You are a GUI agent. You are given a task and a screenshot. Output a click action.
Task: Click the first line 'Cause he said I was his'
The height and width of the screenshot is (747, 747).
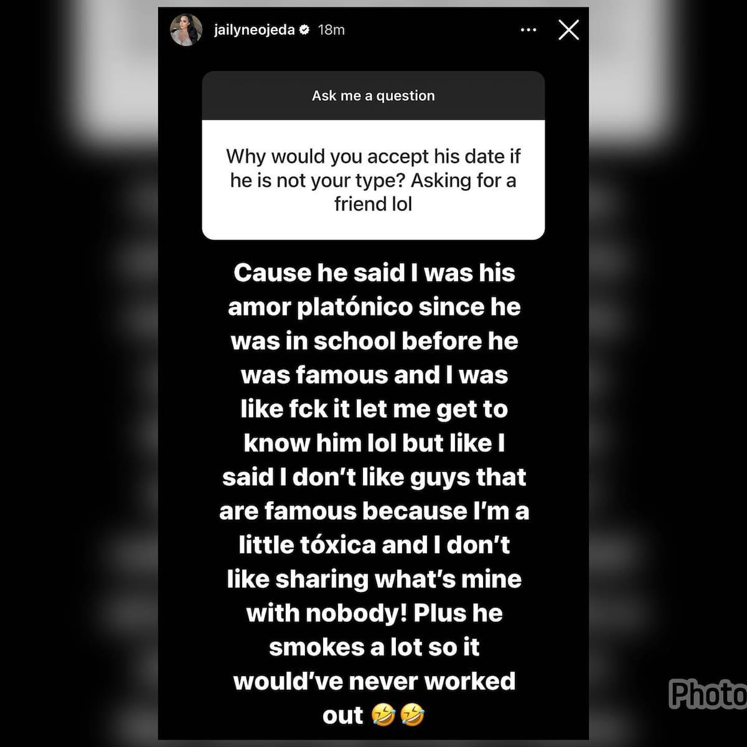pyautogui.click(x=374, y=273)
